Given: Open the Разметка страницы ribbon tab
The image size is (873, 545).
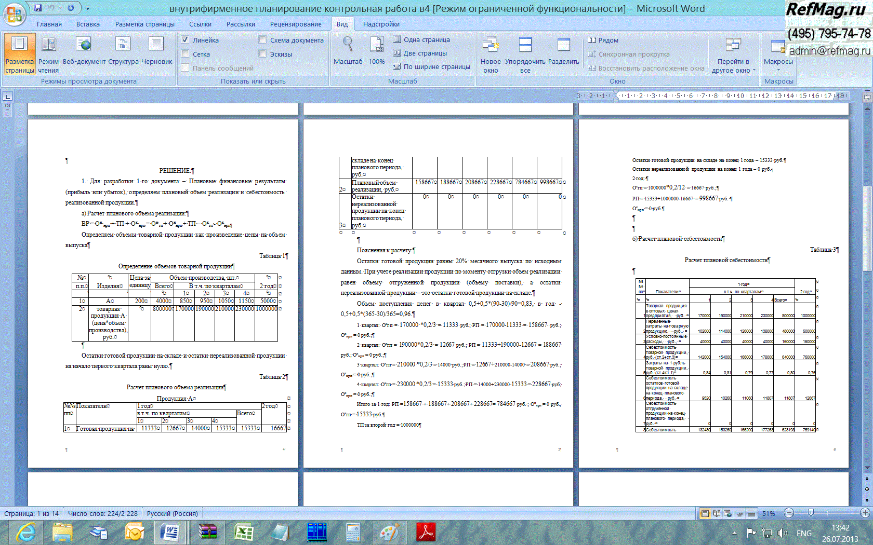Looking at the screenshot, I should tap(144, 24).
